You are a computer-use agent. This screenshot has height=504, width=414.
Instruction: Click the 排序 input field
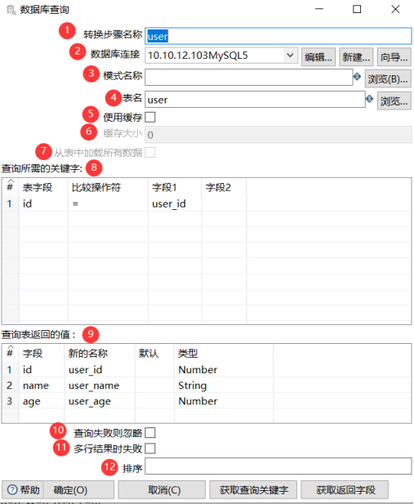tap(278, 466)
